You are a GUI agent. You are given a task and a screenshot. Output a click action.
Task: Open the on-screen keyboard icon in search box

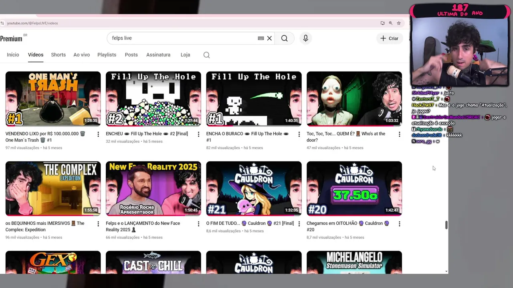(261, 38)
